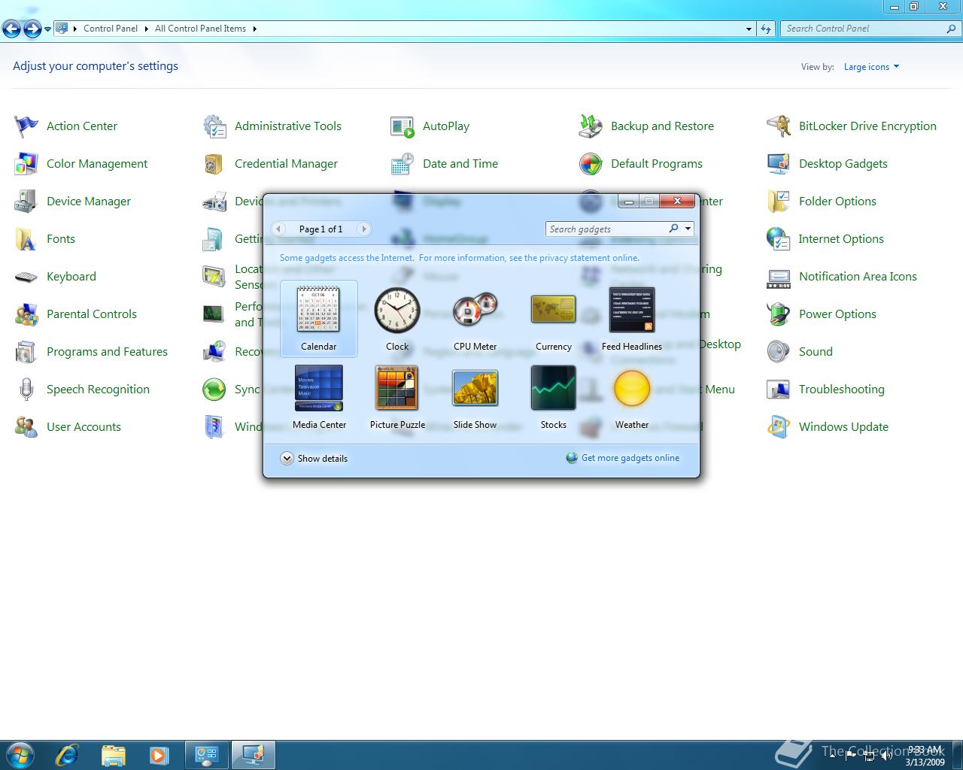Click the "Page 1 of 1" text

[320, 229]
